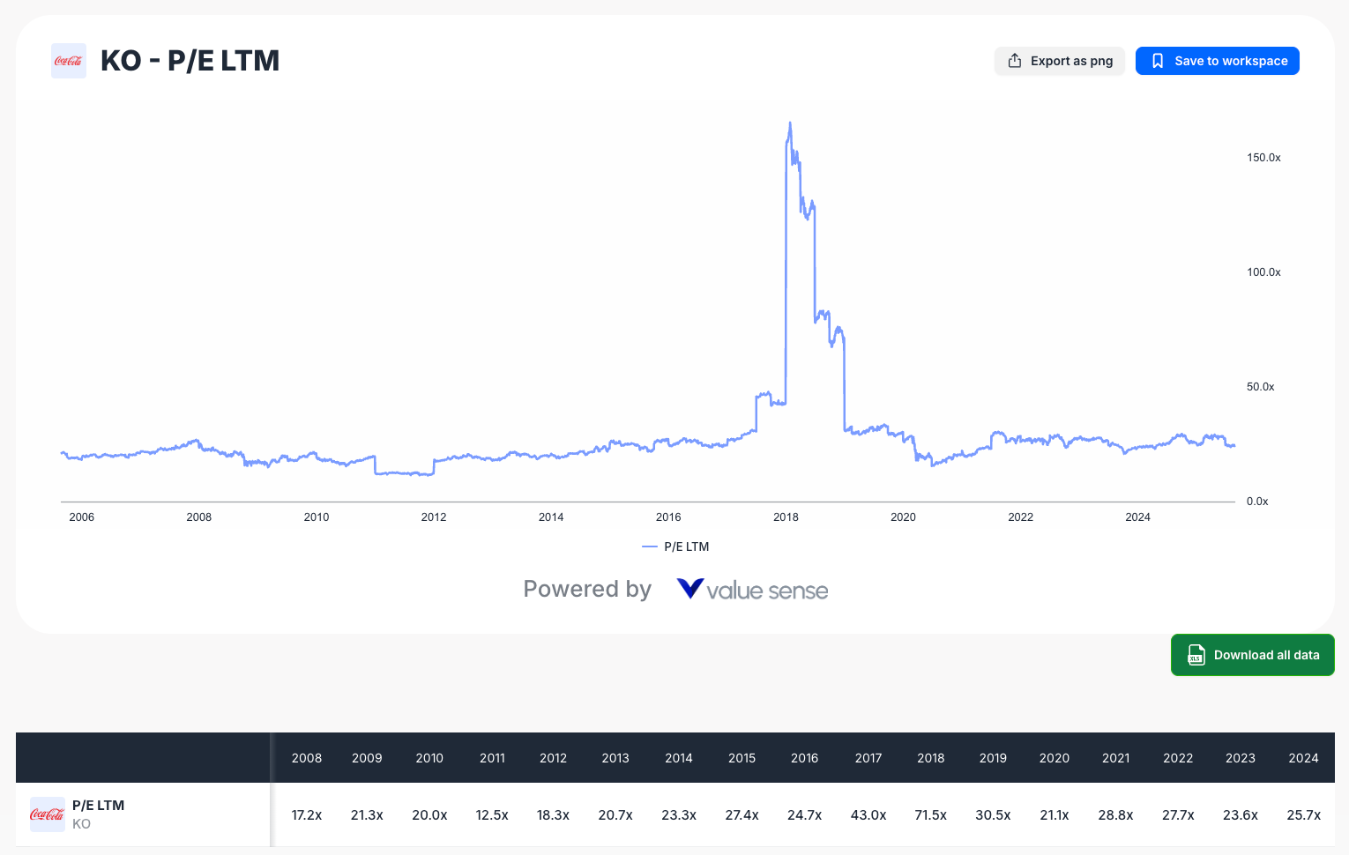The image size is (1349, 855).
Task: Click the Export as png button
Action: click(1059, 61)
